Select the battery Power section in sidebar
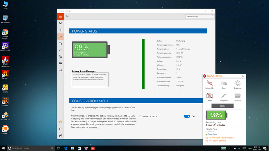The image size is (269, 151). 60,37
